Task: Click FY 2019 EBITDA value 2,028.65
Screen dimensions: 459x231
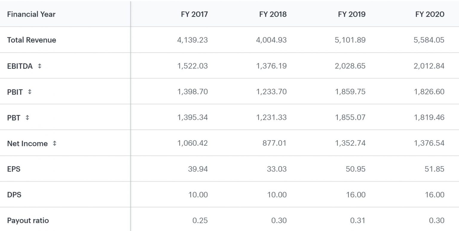Action: (x=350, y=66)
